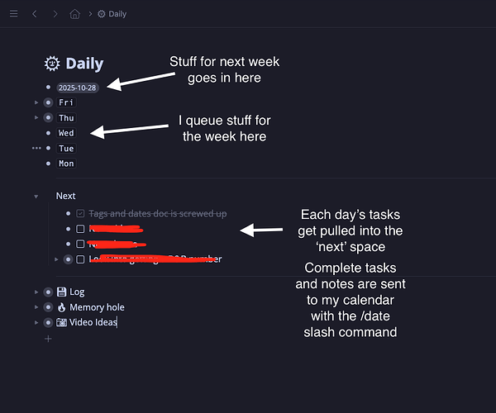The width and height of the screenshot is (496, 413).
Task: Expand the Video Ideas item
Action: click(36, 323)
